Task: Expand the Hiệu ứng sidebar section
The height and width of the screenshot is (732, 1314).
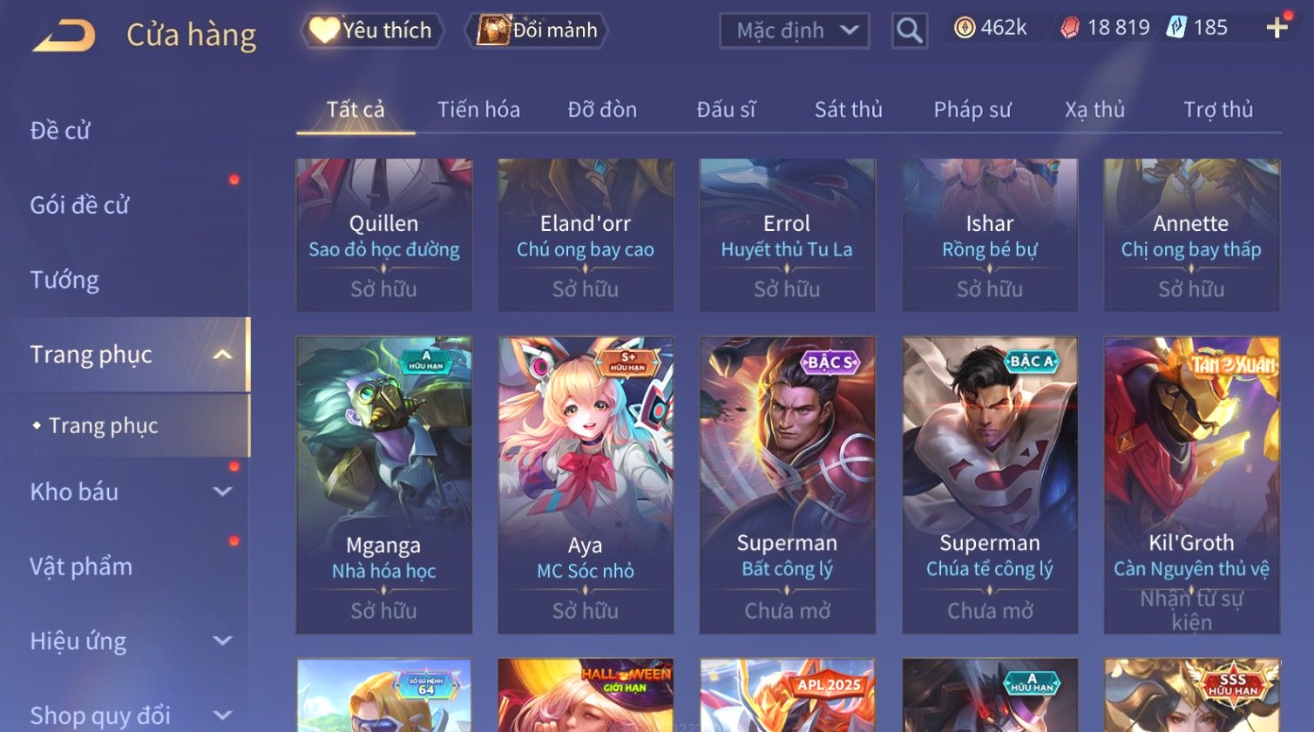Action: pyautogui.click(x=222, y=641)
